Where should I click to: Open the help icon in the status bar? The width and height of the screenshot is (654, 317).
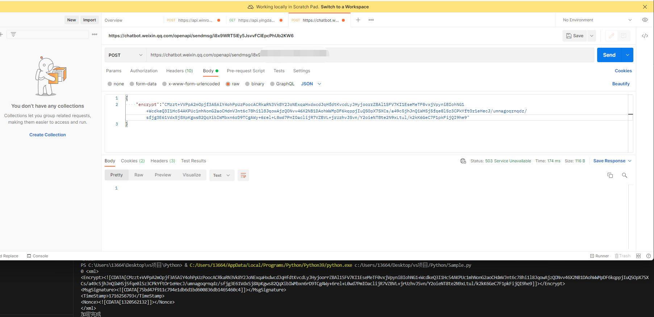[x=649, y=256]
